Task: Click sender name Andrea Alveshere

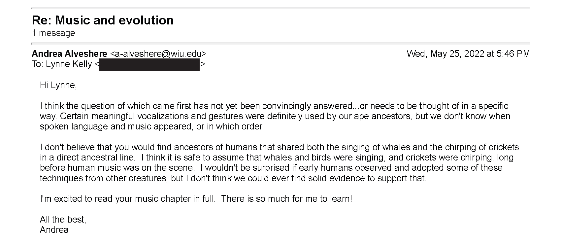Action: click(x=70, y=53)
